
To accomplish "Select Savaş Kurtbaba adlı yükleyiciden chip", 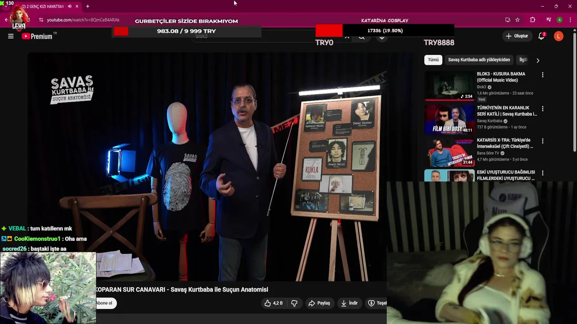I will [479, 60].
